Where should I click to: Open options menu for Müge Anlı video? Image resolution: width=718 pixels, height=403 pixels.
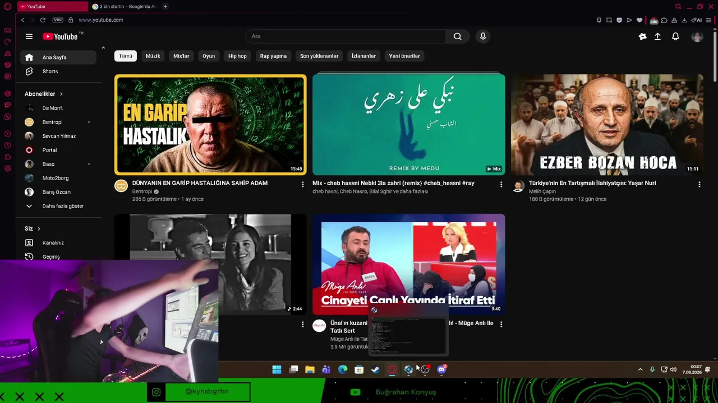[501, 324]
